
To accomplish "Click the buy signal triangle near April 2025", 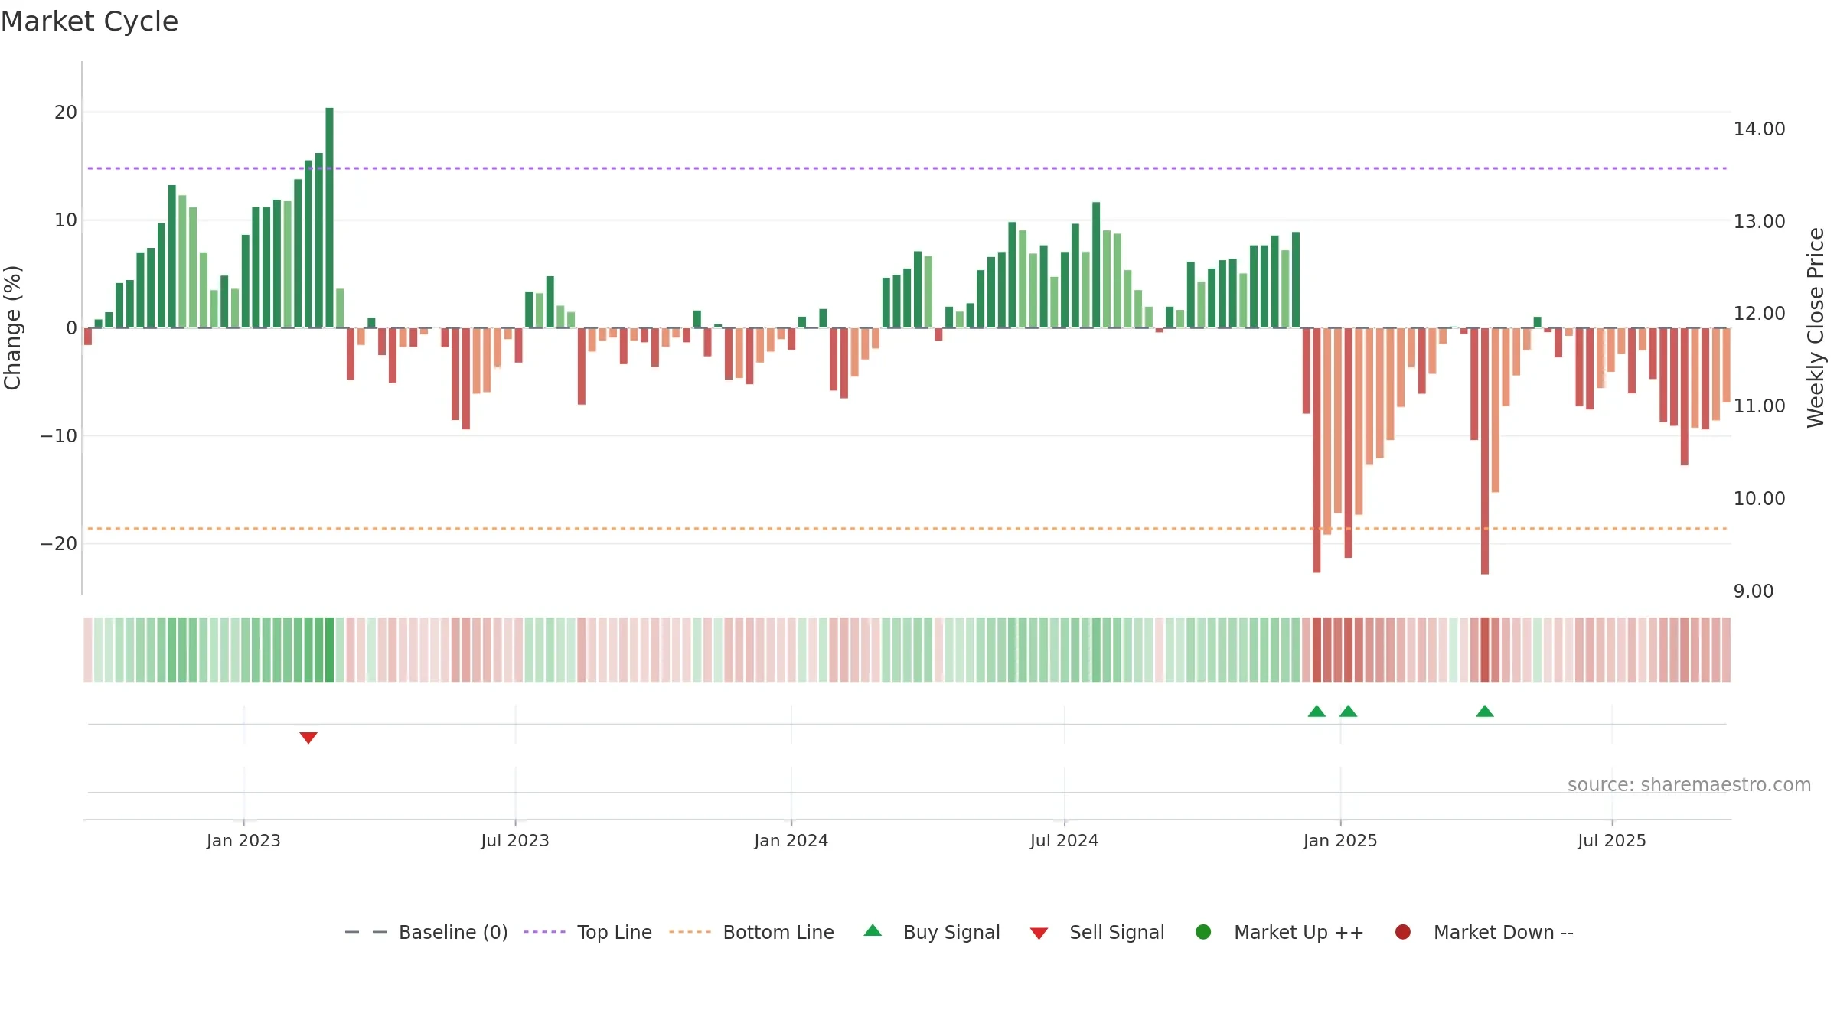I will point(1485,711).
